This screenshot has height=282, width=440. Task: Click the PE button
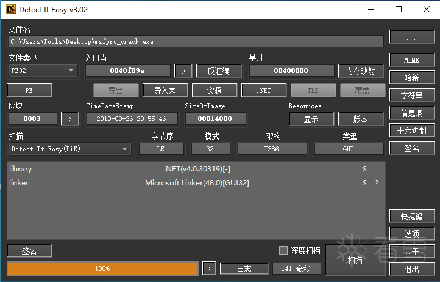[29, 90]
